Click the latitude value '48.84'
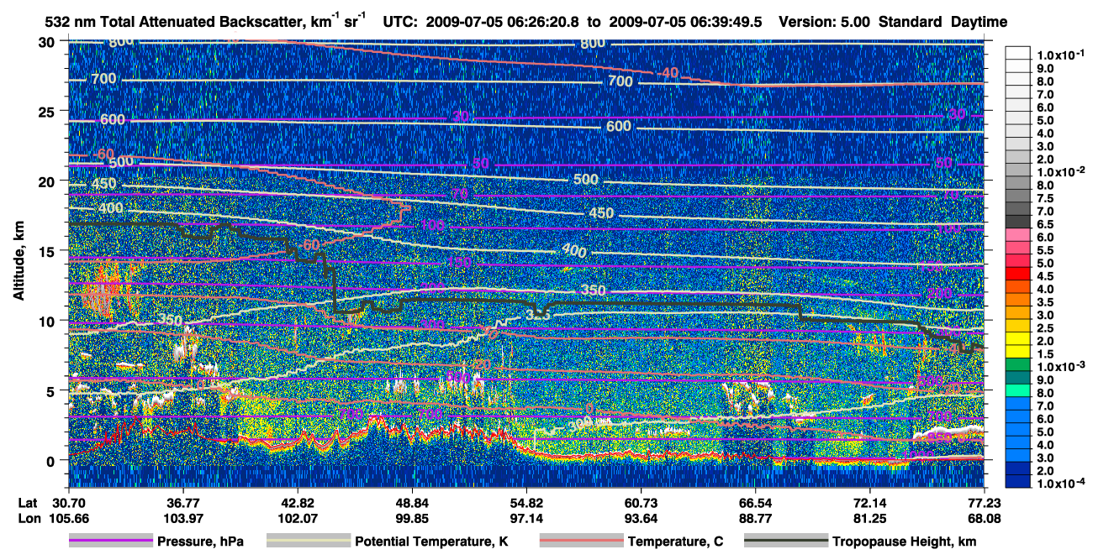This screenshot has width=1093, height=560. click(412, 502)
